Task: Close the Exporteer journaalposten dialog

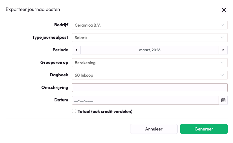Action: click(224, 10)
